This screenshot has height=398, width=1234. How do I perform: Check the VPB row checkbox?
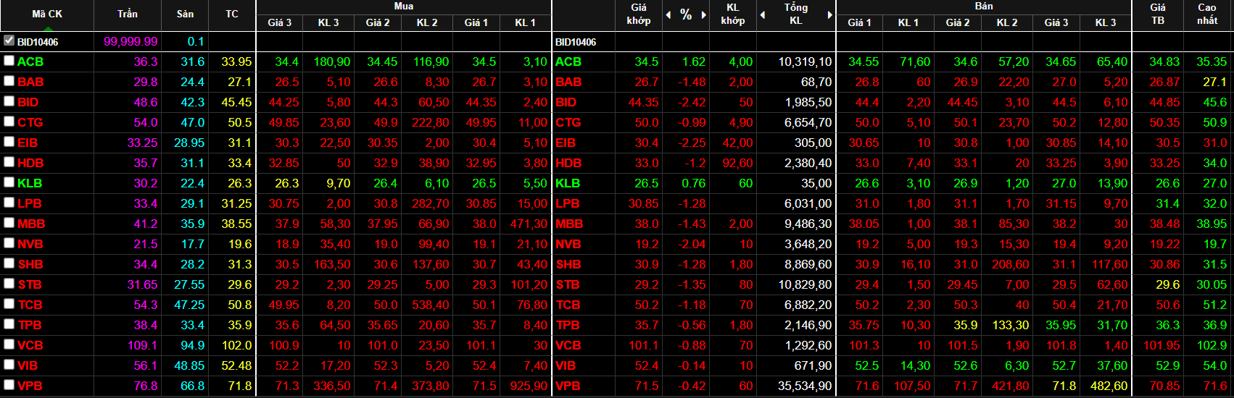(9, 385)
